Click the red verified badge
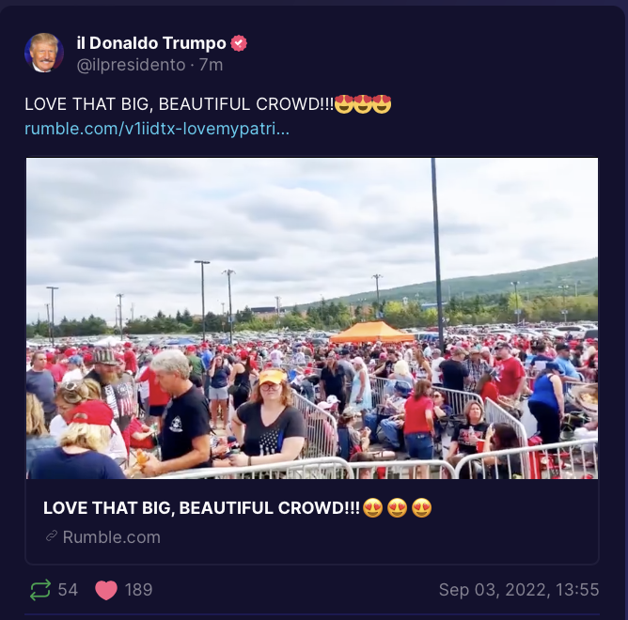628x620 pixels. pyautogui.click(x=239, y=43)
